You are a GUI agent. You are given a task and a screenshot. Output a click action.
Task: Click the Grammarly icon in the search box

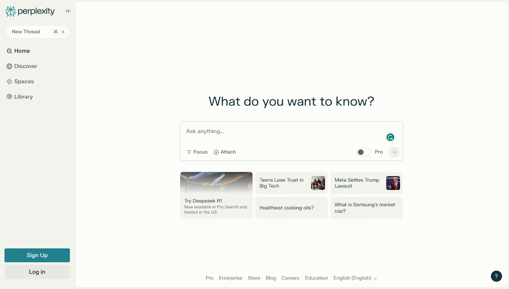[x=390, y=137]
